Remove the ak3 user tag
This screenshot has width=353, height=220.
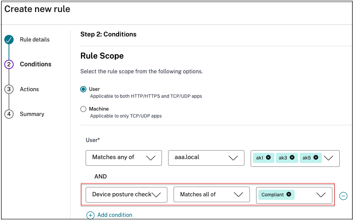point(292,158)
